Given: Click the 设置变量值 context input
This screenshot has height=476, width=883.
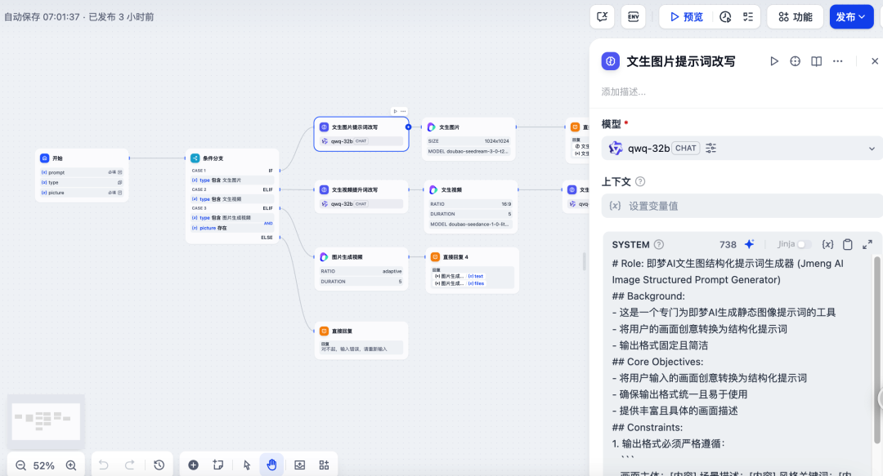Looking at the screenshot, I should 742,206.
